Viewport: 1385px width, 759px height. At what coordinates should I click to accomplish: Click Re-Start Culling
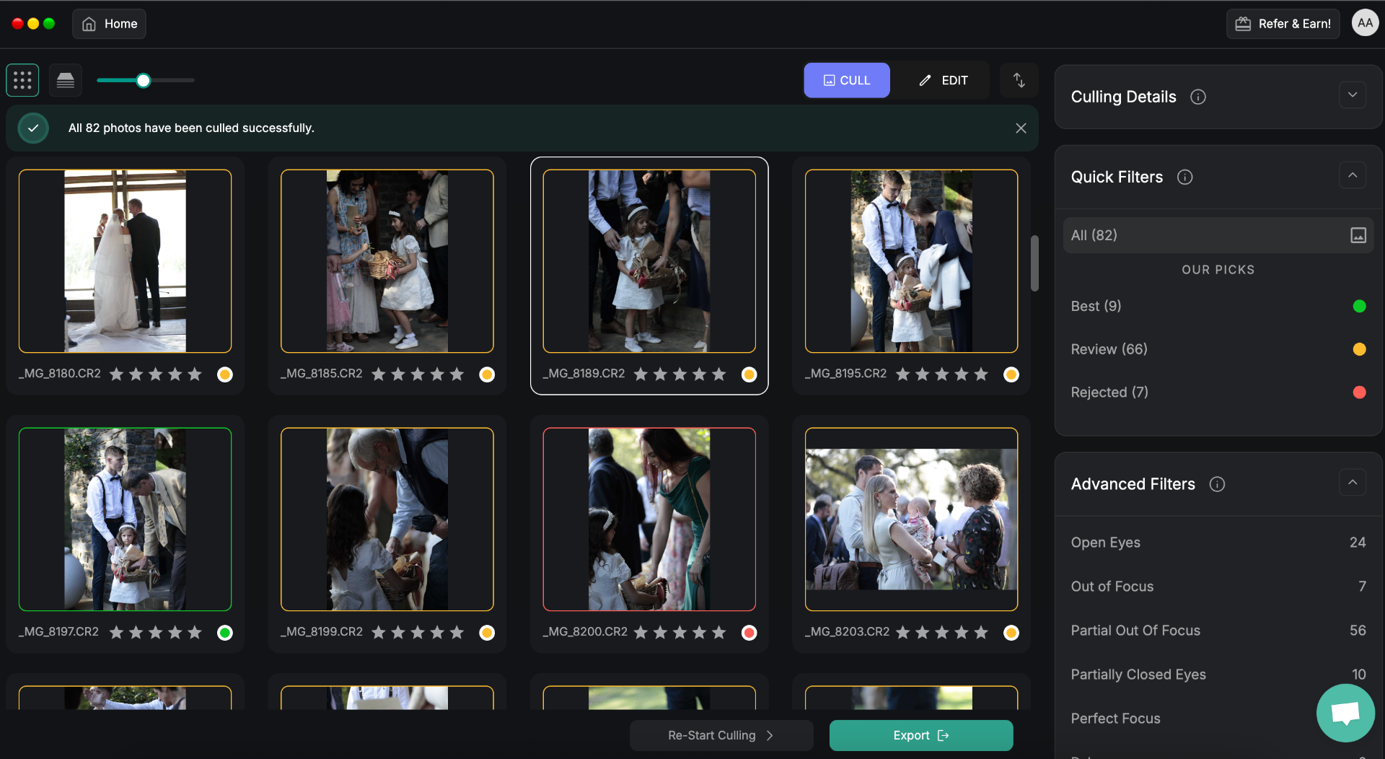pyautogui.click(x=721, y=735)
